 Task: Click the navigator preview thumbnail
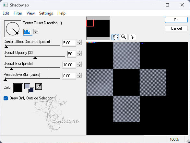point(98,28)
